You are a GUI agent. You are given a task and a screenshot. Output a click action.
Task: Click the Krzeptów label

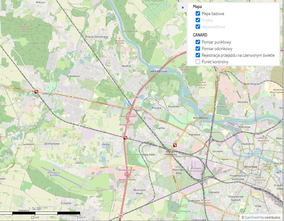(66, 203)
